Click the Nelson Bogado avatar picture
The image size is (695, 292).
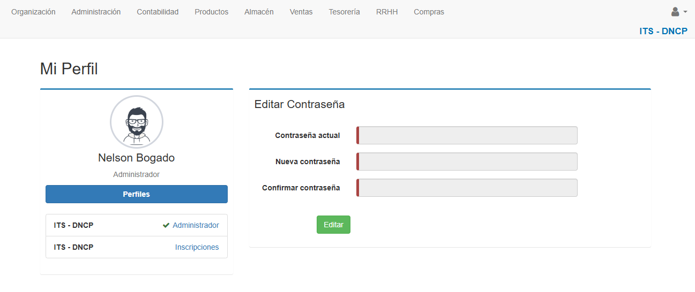[x=137, y=122]
